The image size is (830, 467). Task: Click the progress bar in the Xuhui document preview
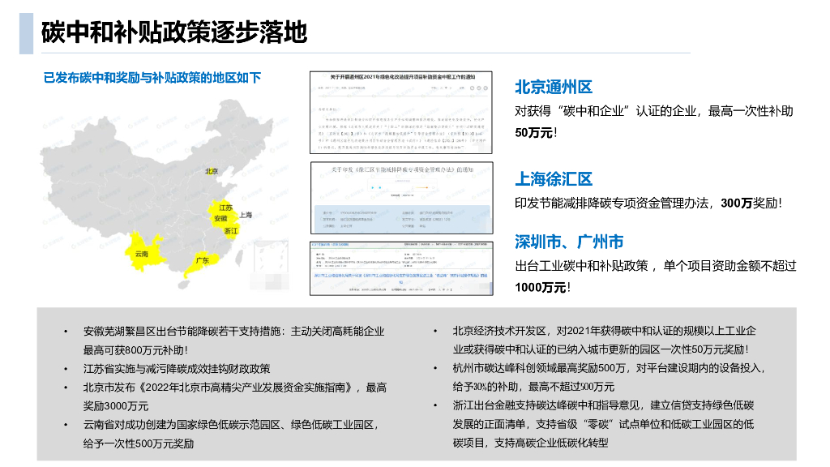tap(422, 187)
